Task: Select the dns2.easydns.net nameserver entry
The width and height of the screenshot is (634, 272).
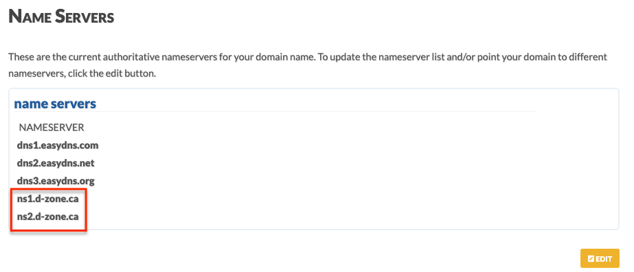Action: click(x=56, y=163)
